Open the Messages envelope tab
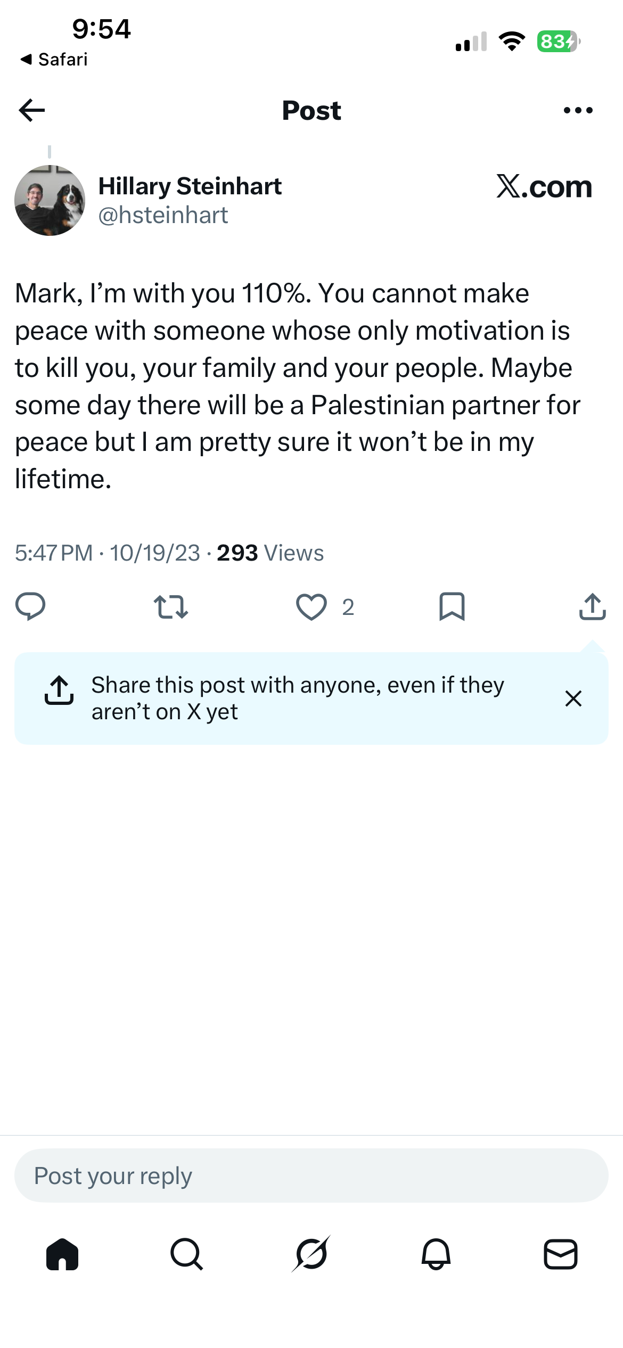Screen dimensions: 623x1348 click(x=561, y=1254)
